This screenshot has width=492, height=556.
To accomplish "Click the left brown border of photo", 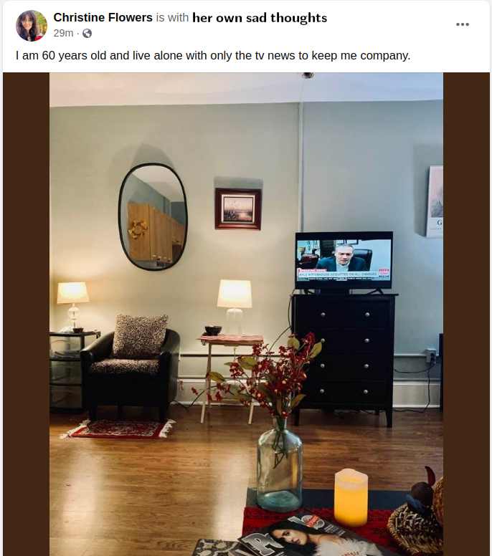I will (x=27, y=314).
